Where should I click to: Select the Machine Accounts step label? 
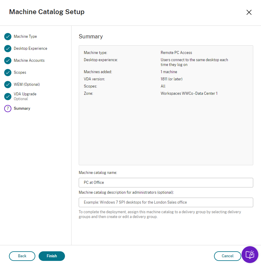click(x=29, y=61)
